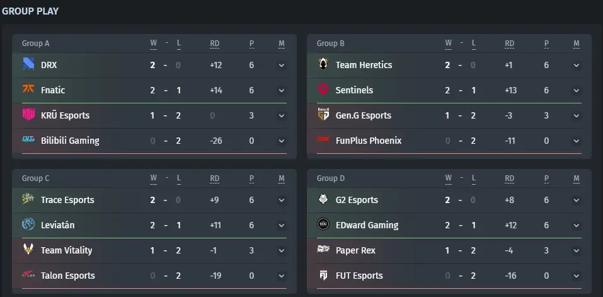Click the FUT Esports logo
This screenshot has width=603, height=297.
click(x=323, y=275)
